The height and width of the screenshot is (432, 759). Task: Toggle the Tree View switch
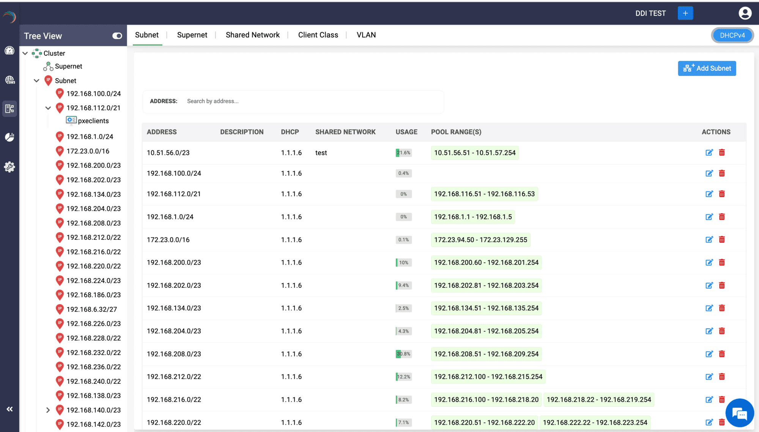(117, 36)
